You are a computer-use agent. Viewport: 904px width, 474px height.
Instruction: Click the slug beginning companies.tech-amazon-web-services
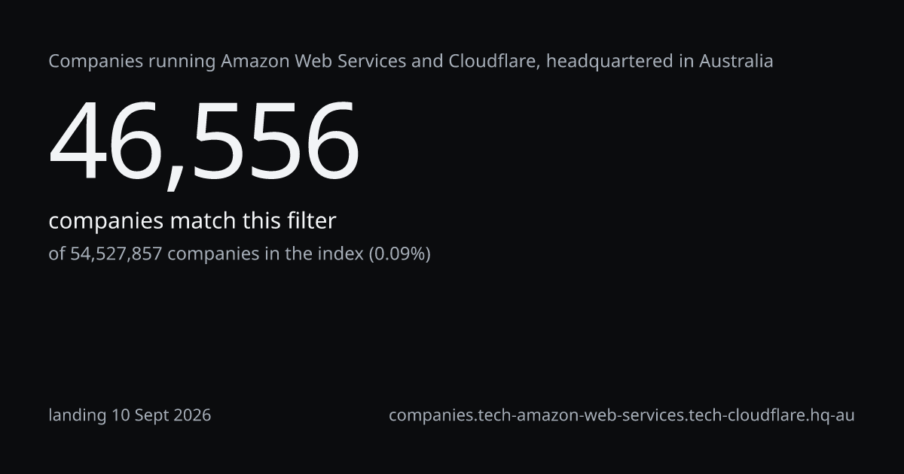click(x=621, y=415)
